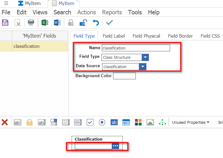Add a password field with the padlock icon
The image size is (223, 158).
click(30, 122)
